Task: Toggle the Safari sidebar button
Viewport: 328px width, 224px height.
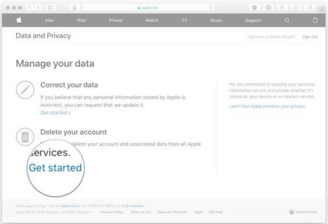Action: tap(50, 8)
